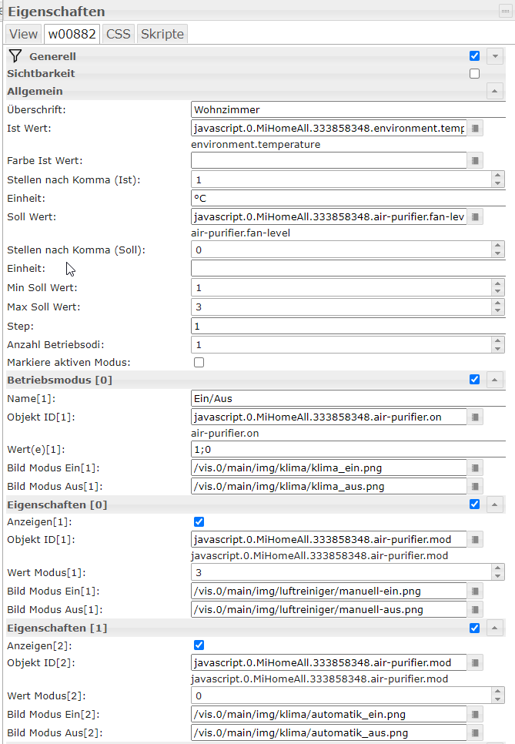Open object picker for Soll Wert
Screen dimensions: 515x744
(475, 217)
